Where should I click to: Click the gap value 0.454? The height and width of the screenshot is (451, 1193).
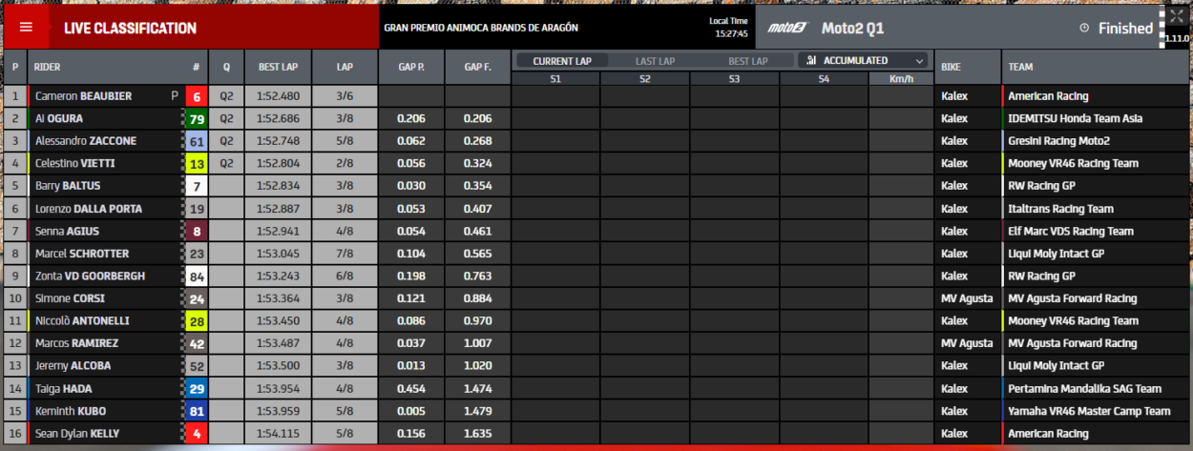410,389
